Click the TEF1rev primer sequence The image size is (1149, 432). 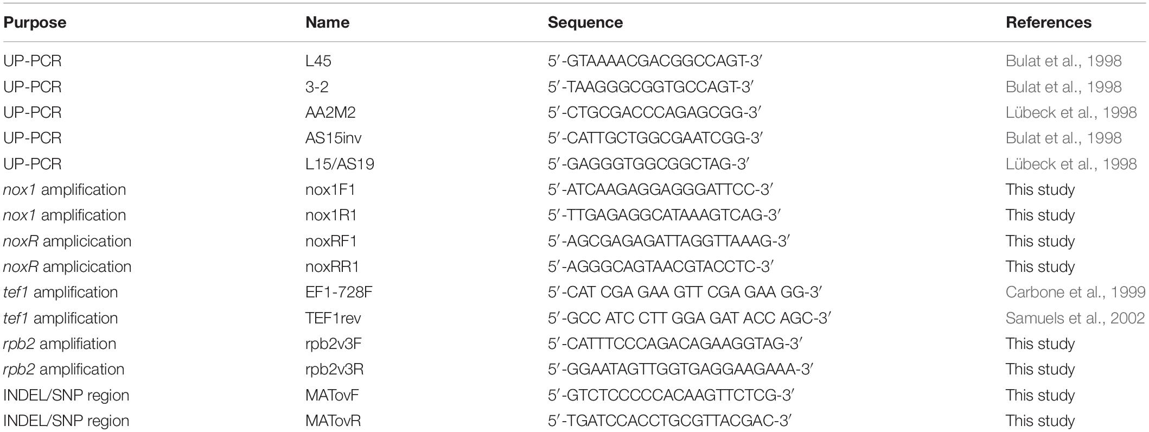690,318
